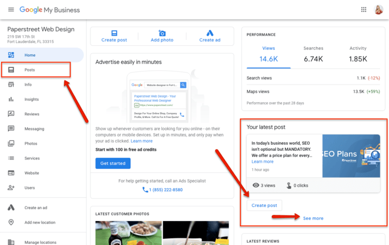Switch to the Views performance tab
Viewport: 389px width, 245px height.
[268, 54]
